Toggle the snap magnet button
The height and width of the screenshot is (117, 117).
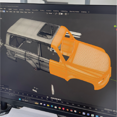click(x=60, y=14)
